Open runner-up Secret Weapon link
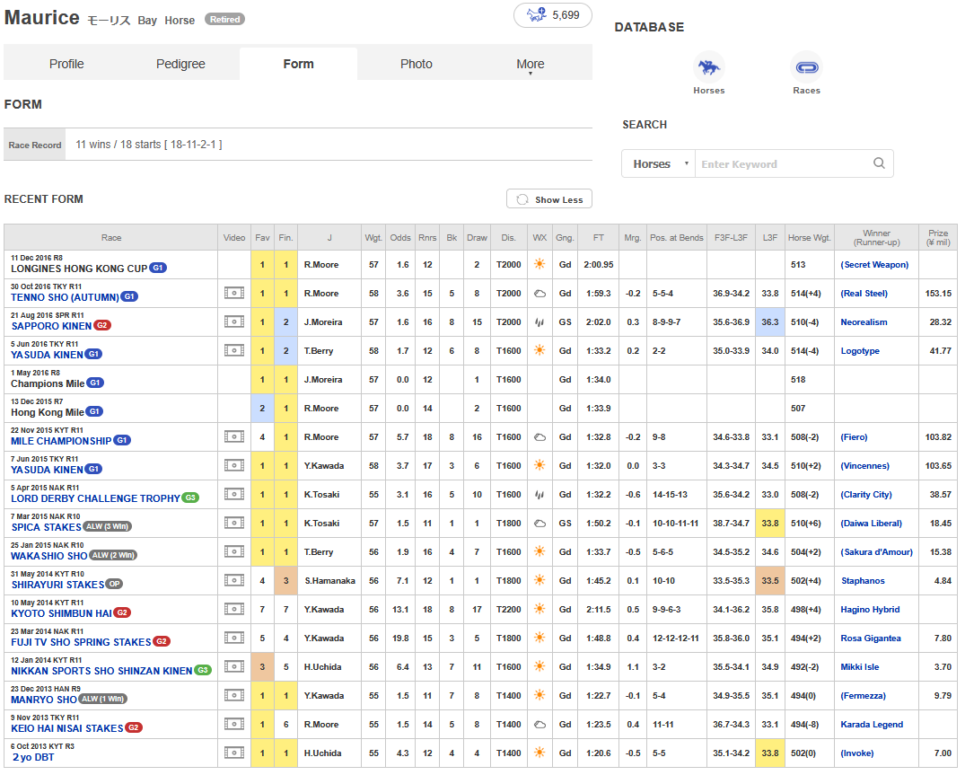This screenshot has height=775, width=965. 874,264
